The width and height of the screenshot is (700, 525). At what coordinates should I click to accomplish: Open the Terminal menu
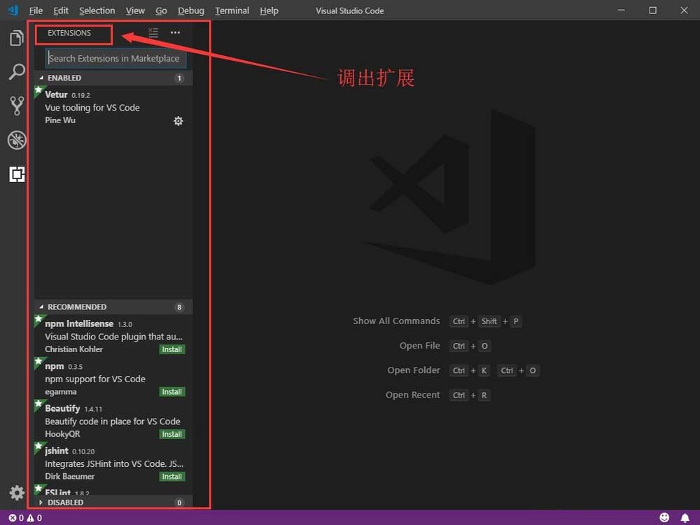231,10
